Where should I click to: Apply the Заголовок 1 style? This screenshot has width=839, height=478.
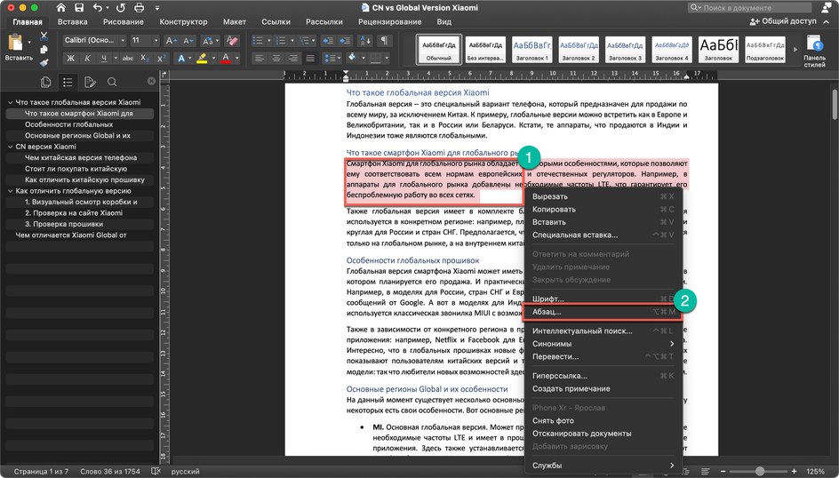531,49
